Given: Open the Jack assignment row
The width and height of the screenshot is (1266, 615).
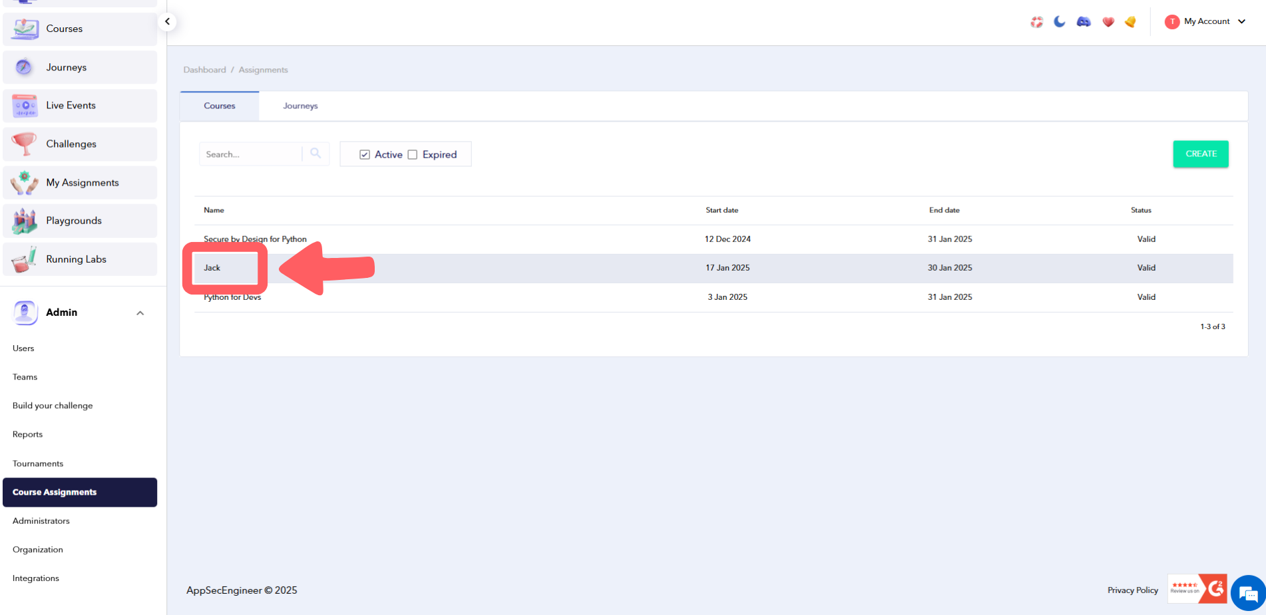Looking at the screenshot, I should [212, 268].
